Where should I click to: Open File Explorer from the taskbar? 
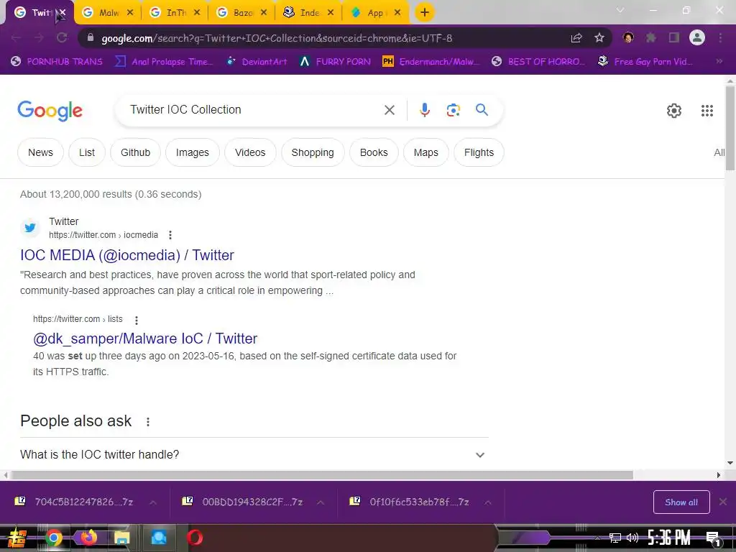click(122, 538)
